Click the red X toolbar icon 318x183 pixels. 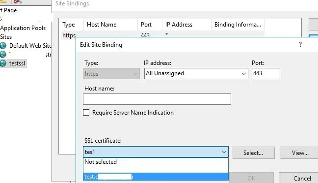[x=17, y=1]
